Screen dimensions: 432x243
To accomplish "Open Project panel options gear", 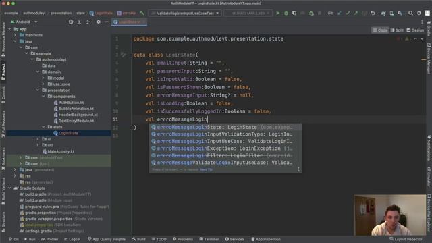I will (x=98, y=22).
